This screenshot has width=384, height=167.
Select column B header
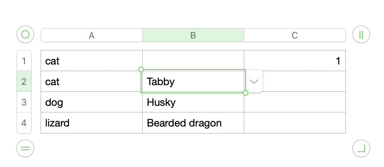[193, 36]
